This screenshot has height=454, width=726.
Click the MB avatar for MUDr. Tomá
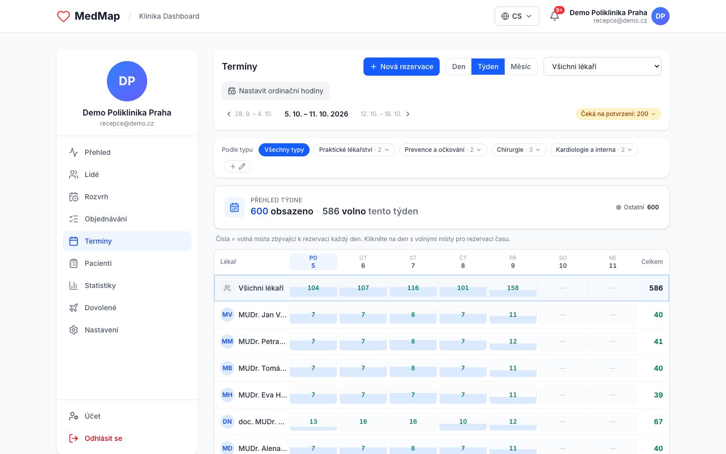point(227,368)
